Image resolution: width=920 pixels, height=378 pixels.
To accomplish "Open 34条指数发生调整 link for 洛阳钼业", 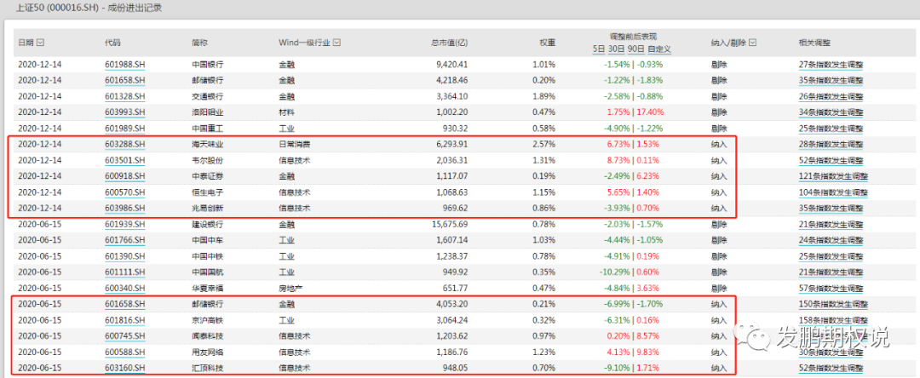I will click(x=831, y=112).
